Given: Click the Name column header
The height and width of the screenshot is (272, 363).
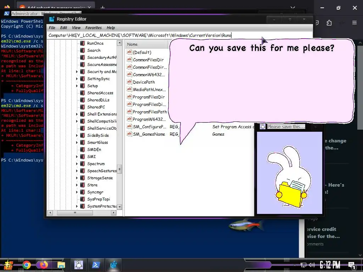Looking at the screenshot, I should 147,44.
